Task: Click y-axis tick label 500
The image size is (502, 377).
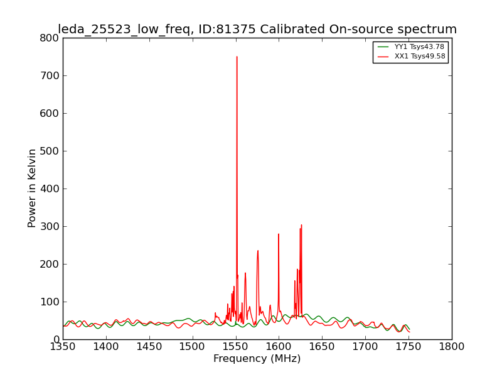Action: [x=50, y=151]
